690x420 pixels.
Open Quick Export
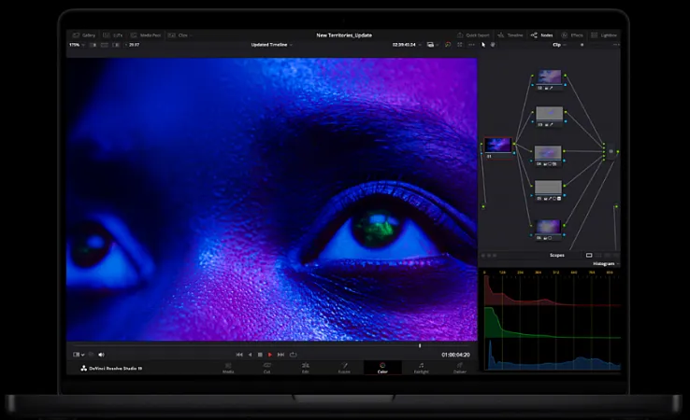tap(475, 35)
